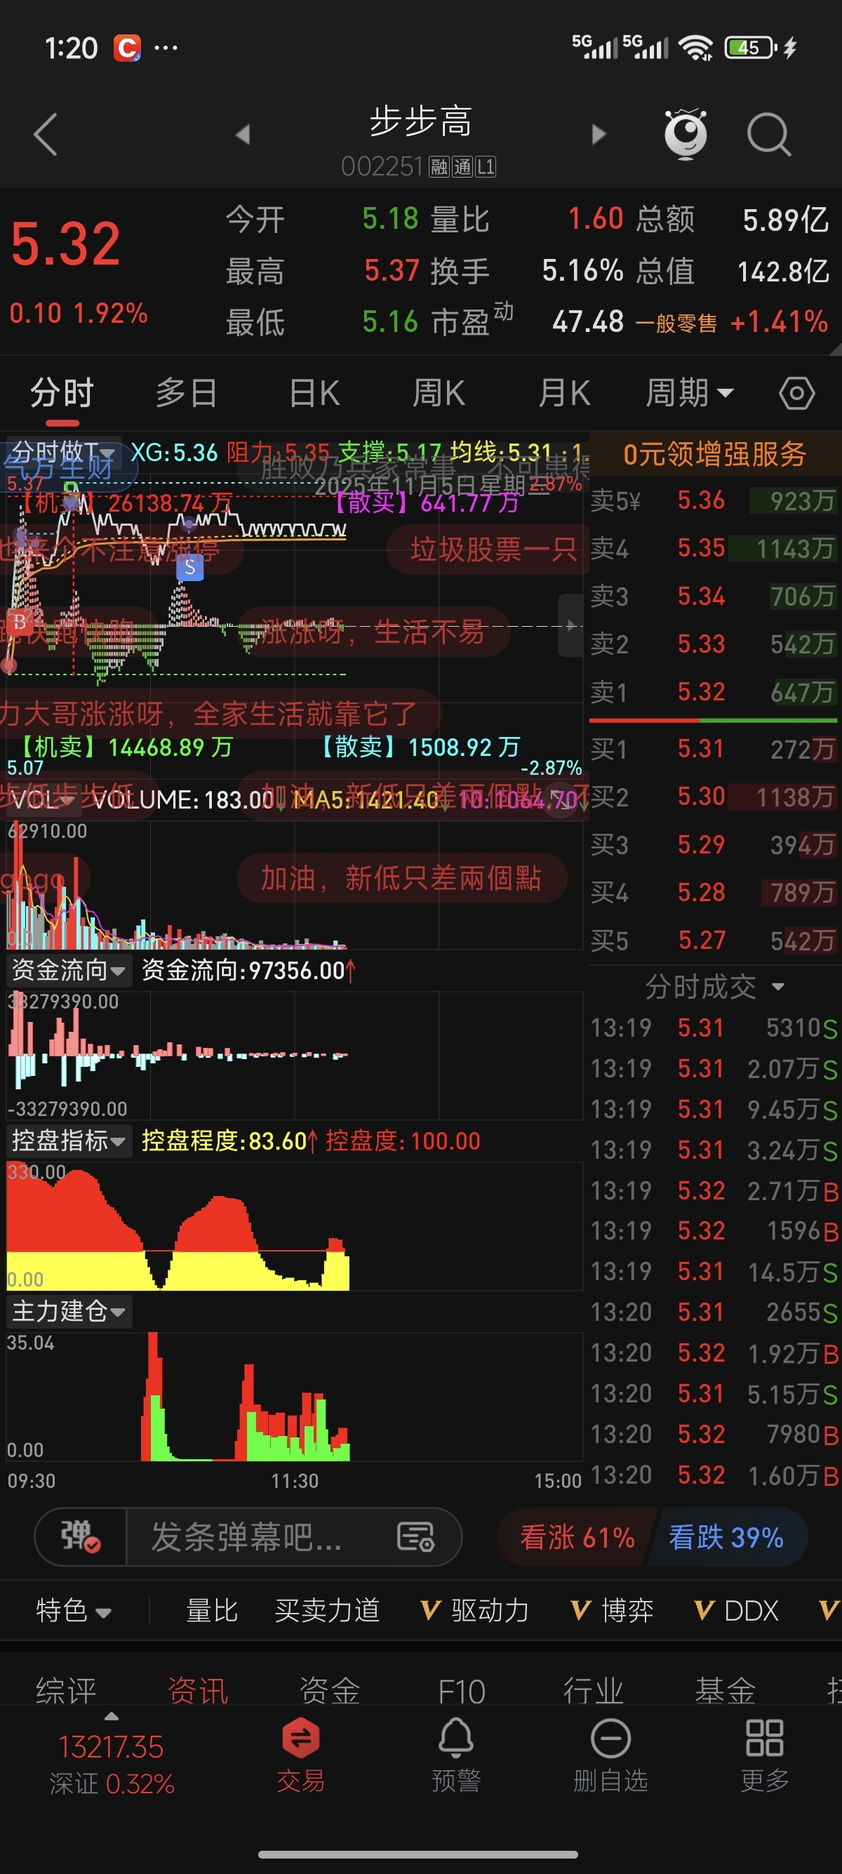
Task: Switch to the previous stock using left triangle
Action: [243, 134]
